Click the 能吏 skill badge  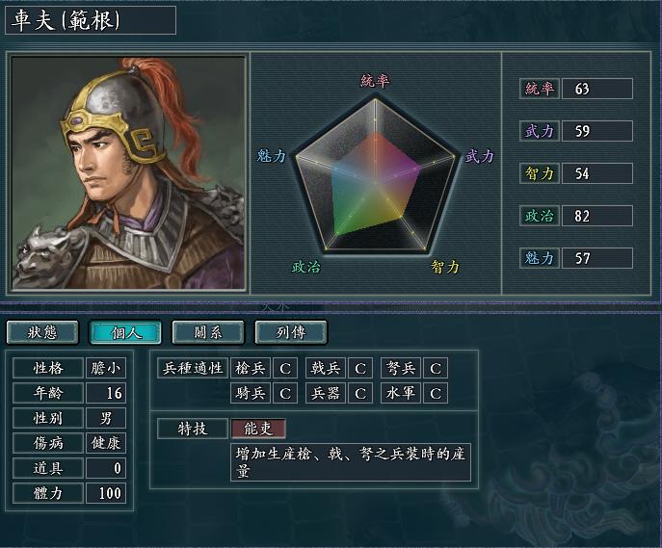pos(258,429)
